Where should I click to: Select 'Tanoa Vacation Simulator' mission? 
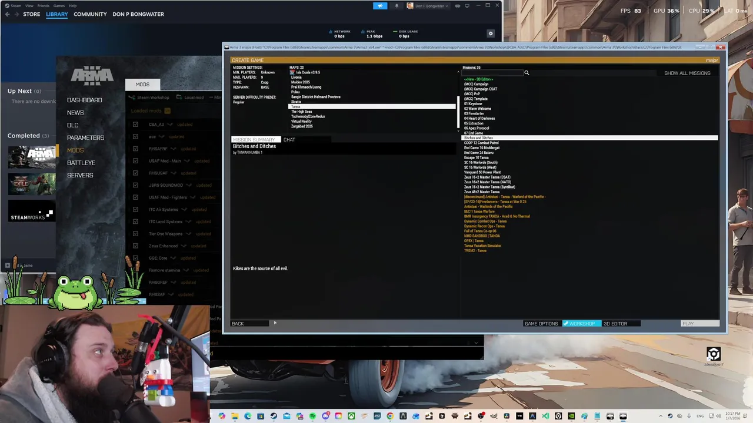[x=482, y=246]
